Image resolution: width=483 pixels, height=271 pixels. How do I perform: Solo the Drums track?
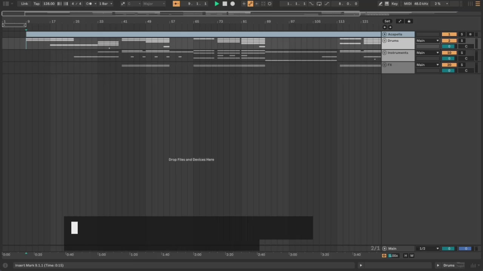pos(461,41)
